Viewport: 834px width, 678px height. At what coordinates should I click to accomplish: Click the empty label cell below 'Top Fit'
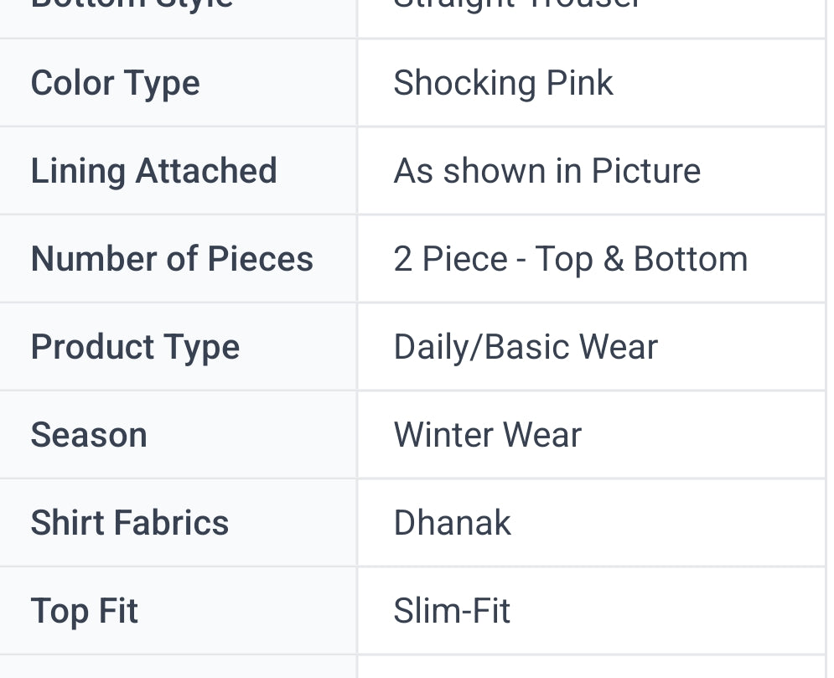pyautogui.click(x=178, y=668)
